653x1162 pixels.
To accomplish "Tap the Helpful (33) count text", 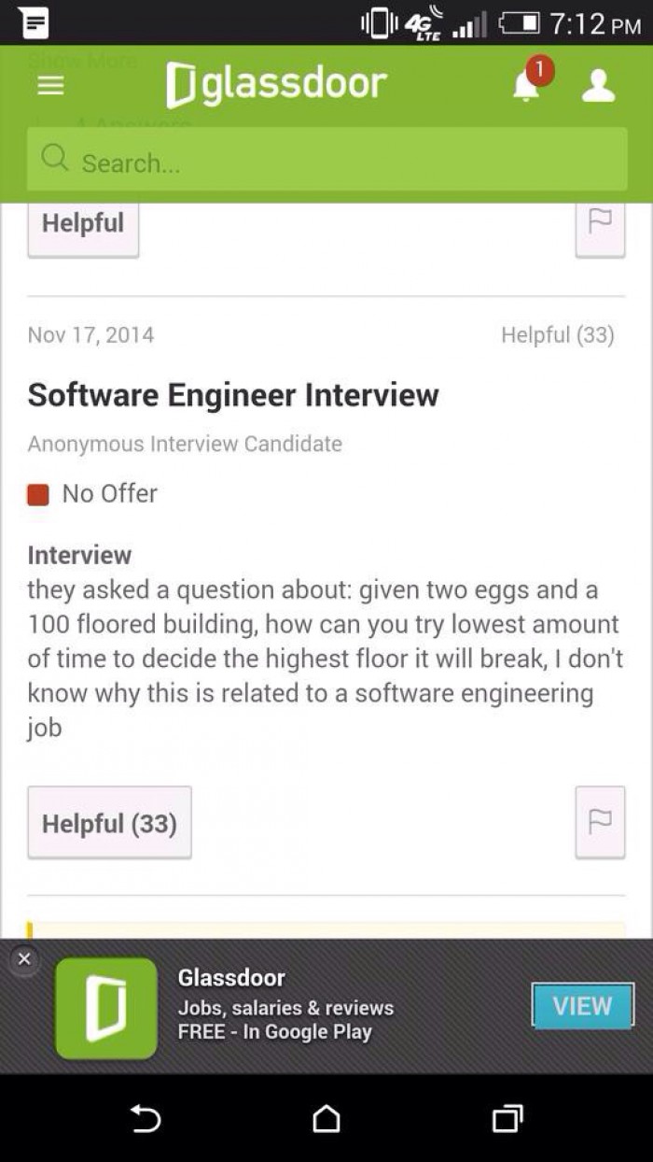I will pyautogui.click(x=557, y=334).
